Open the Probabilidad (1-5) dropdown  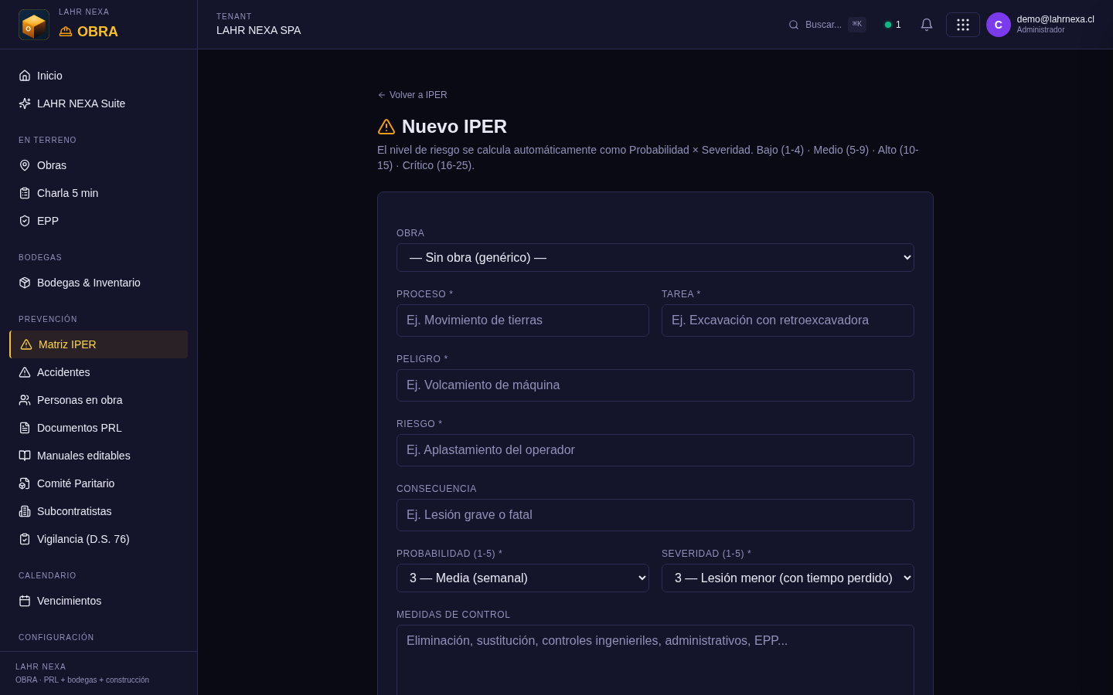522,578
